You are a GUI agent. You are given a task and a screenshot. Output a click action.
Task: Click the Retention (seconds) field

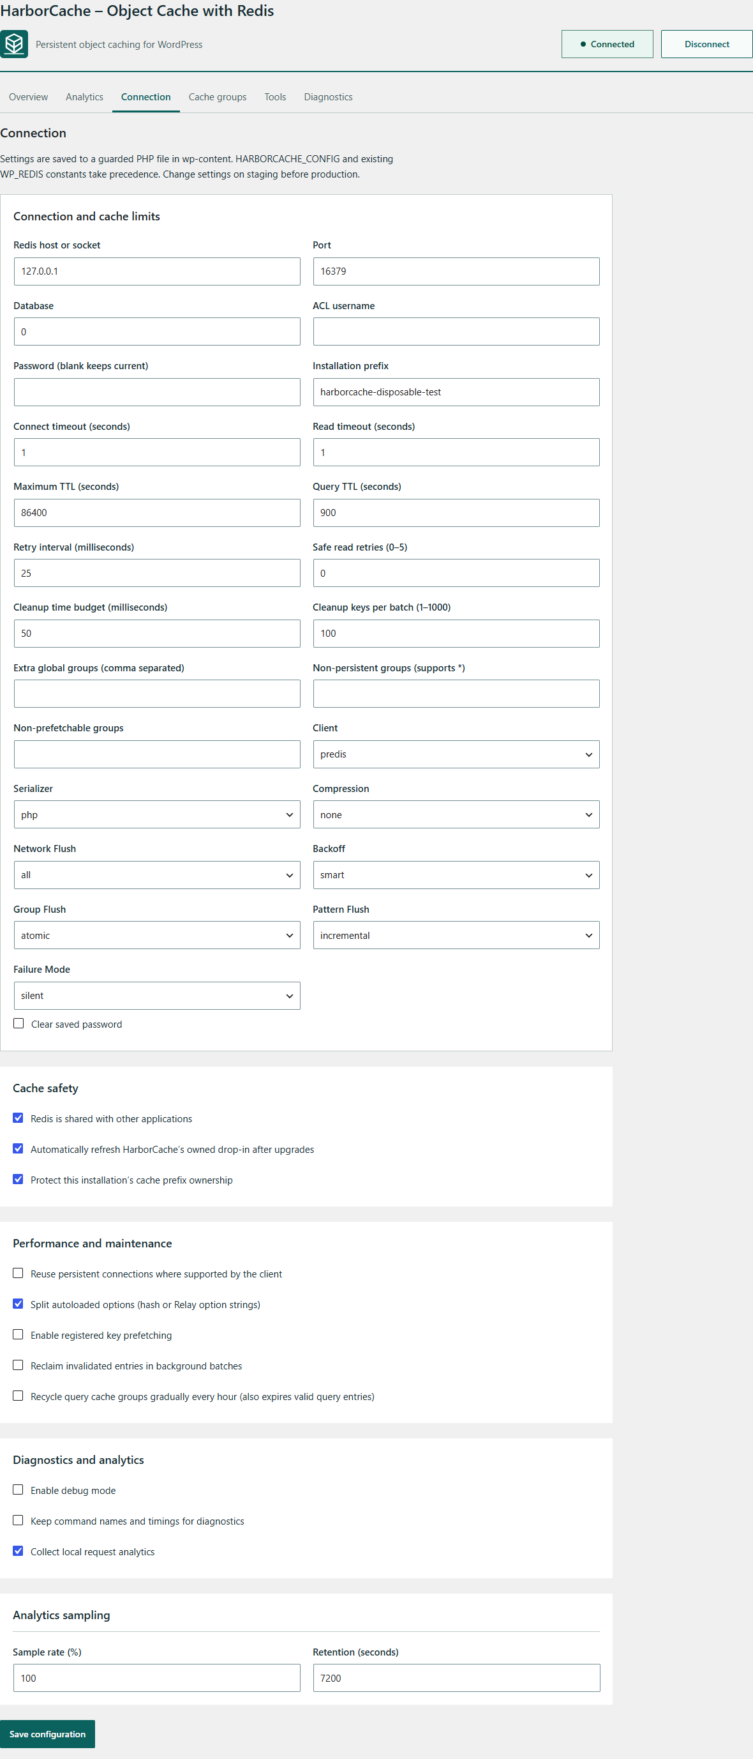pyautogui.click(x=456, y=1678)
